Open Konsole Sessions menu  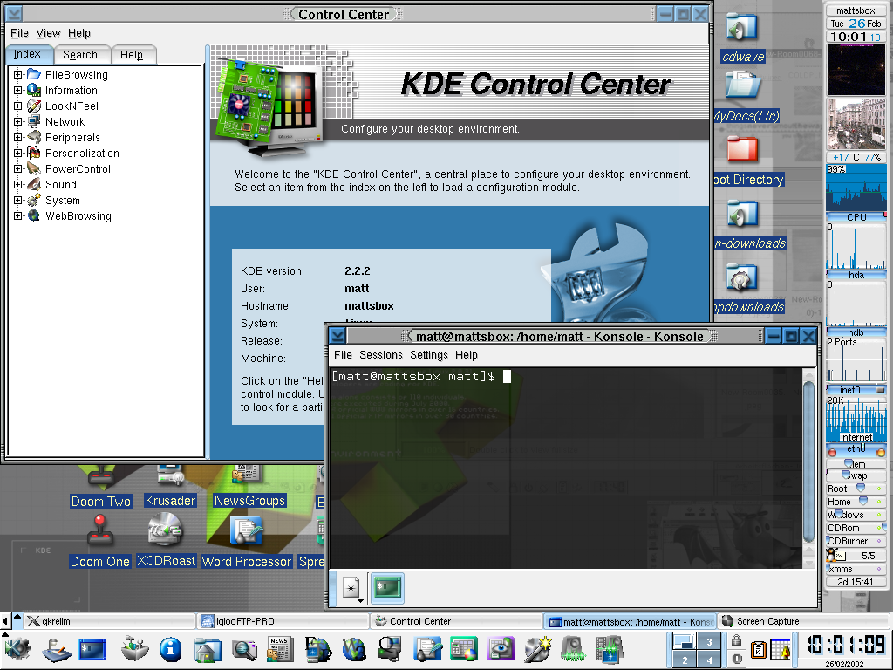[380, 355]
